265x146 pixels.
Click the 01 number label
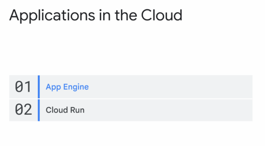click(x=23, y=87)
